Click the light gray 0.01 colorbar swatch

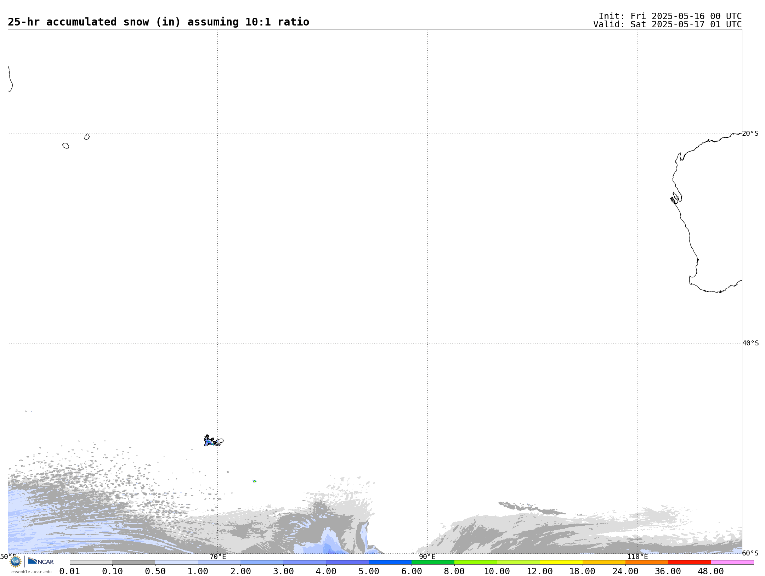91,563
